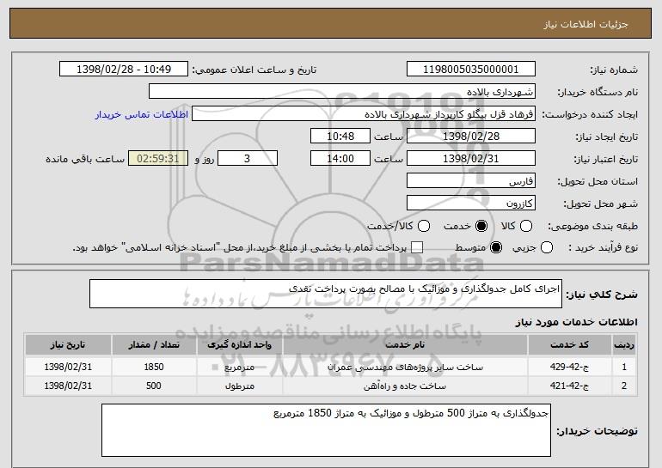662x468 pixels.
Task: Click the تاریخ نیاز column header
Action: click(68, 345)
